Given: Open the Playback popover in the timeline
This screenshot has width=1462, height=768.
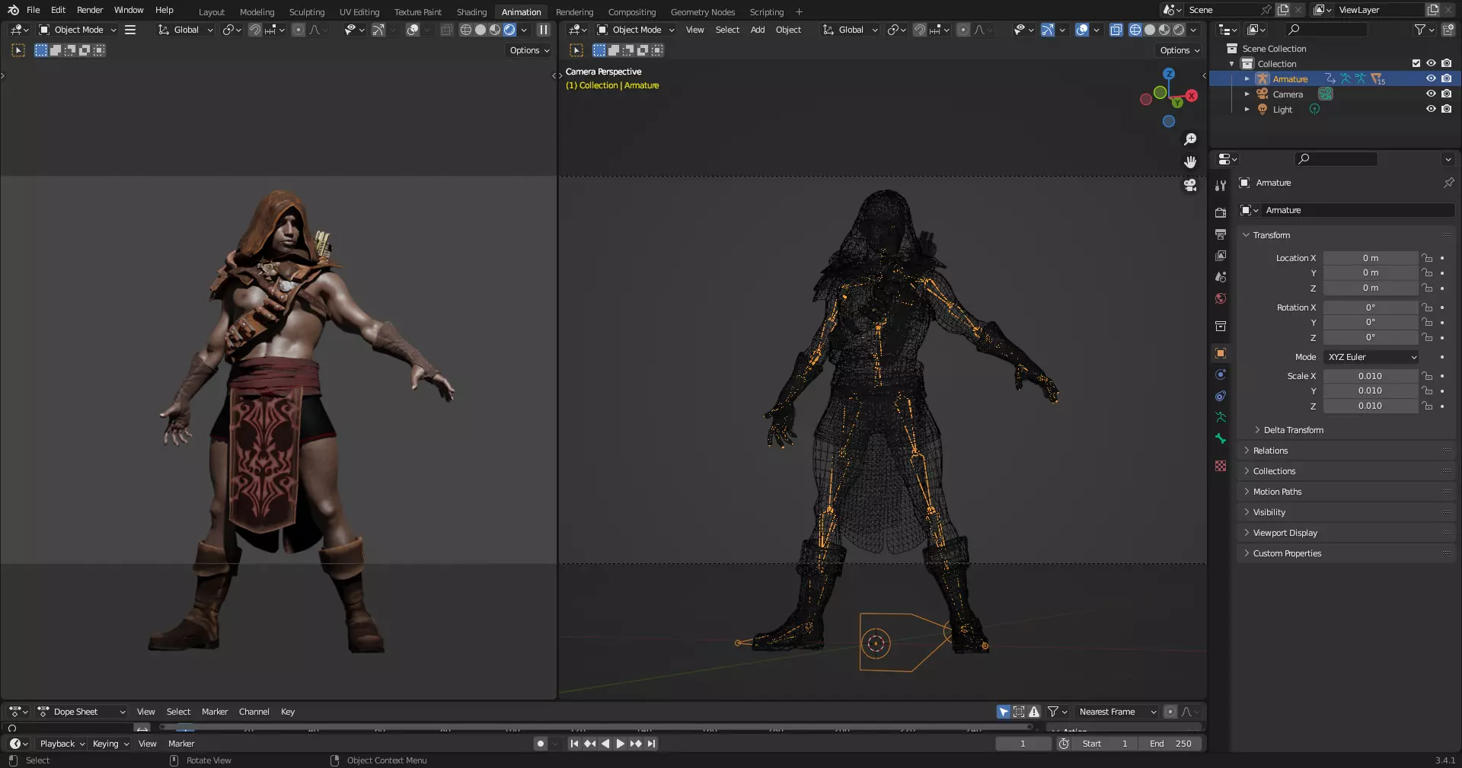Looking at the screenshot, I should coord(62,744).
